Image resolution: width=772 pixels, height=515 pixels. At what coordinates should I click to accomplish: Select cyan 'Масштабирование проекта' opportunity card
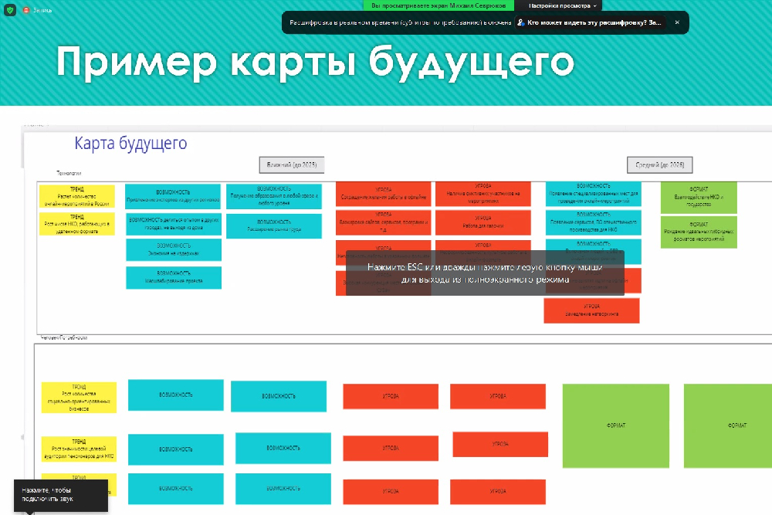(x=174, y=277)
